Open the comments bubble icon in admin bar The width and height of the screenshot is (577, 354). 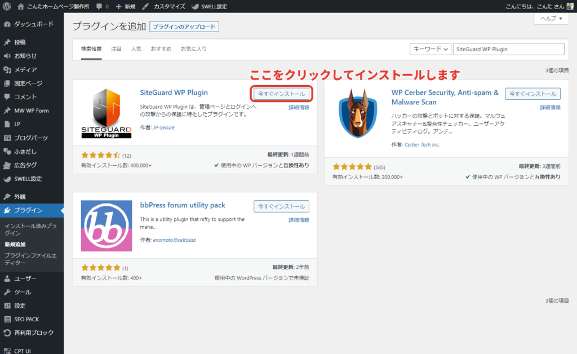pyautogui.click(x=99, y=7)
